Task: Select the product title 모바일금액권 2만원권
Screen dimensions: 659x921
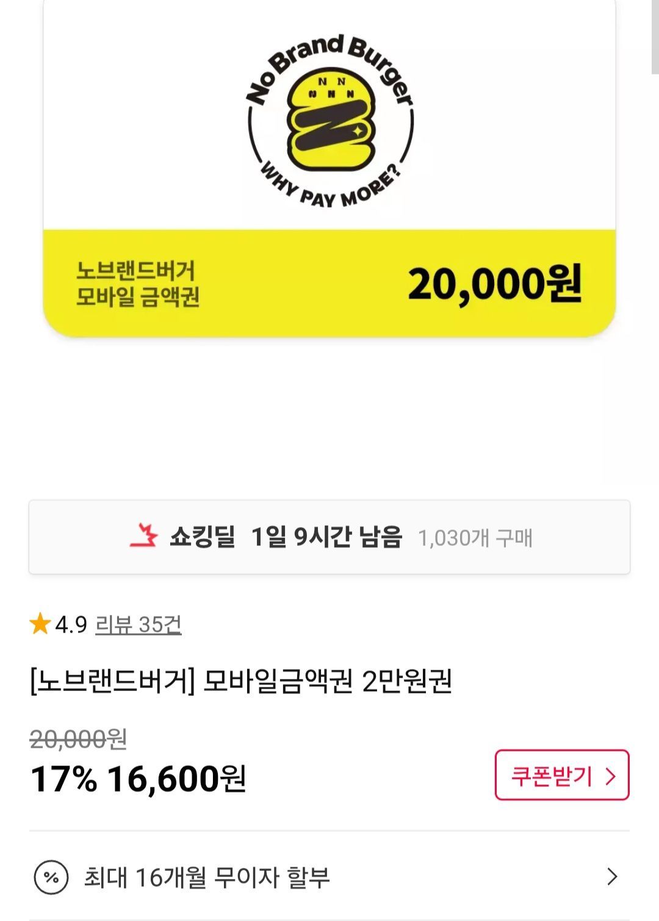Action: (x=241, y=681)
